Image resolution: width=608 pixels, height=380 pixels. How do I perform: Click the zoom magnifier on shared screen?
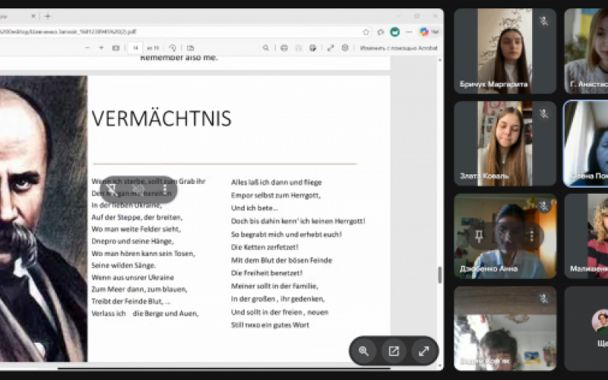tap(364, 351)
